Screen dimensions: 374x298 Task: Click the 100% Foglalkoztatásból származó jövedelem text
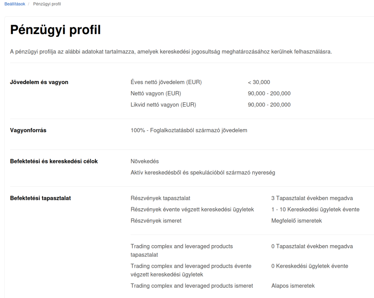(189, 130)
